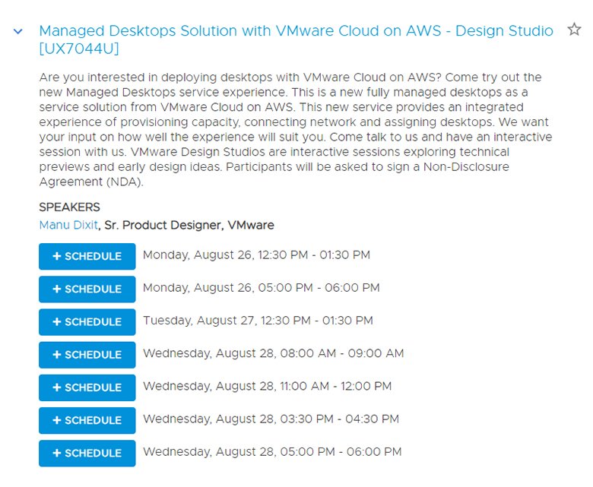Schedule the Monday 12:30 PM session
This screenshot has height=487, width=593.
(x=87, y=256)
